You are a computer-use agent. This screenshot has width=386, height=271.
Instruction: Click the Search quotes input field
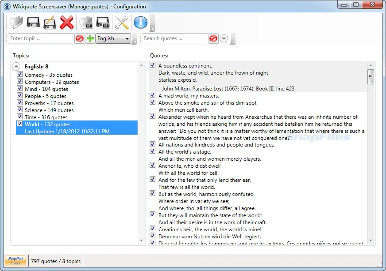[x=175, y=38]
